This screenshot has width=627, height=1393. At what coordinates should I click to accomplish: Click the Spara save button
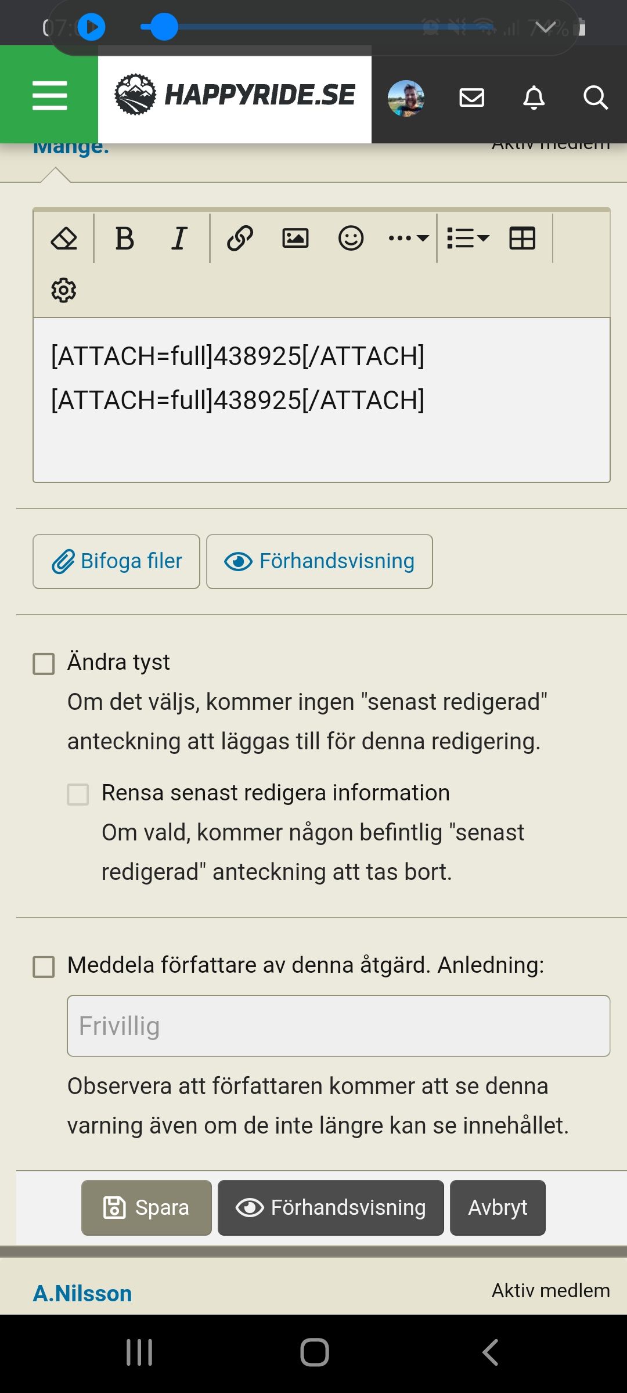[x=146, y=1207]
